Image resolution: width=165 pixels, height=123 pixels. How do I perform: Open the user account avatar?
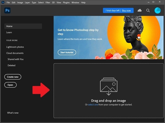click(157, 10)
